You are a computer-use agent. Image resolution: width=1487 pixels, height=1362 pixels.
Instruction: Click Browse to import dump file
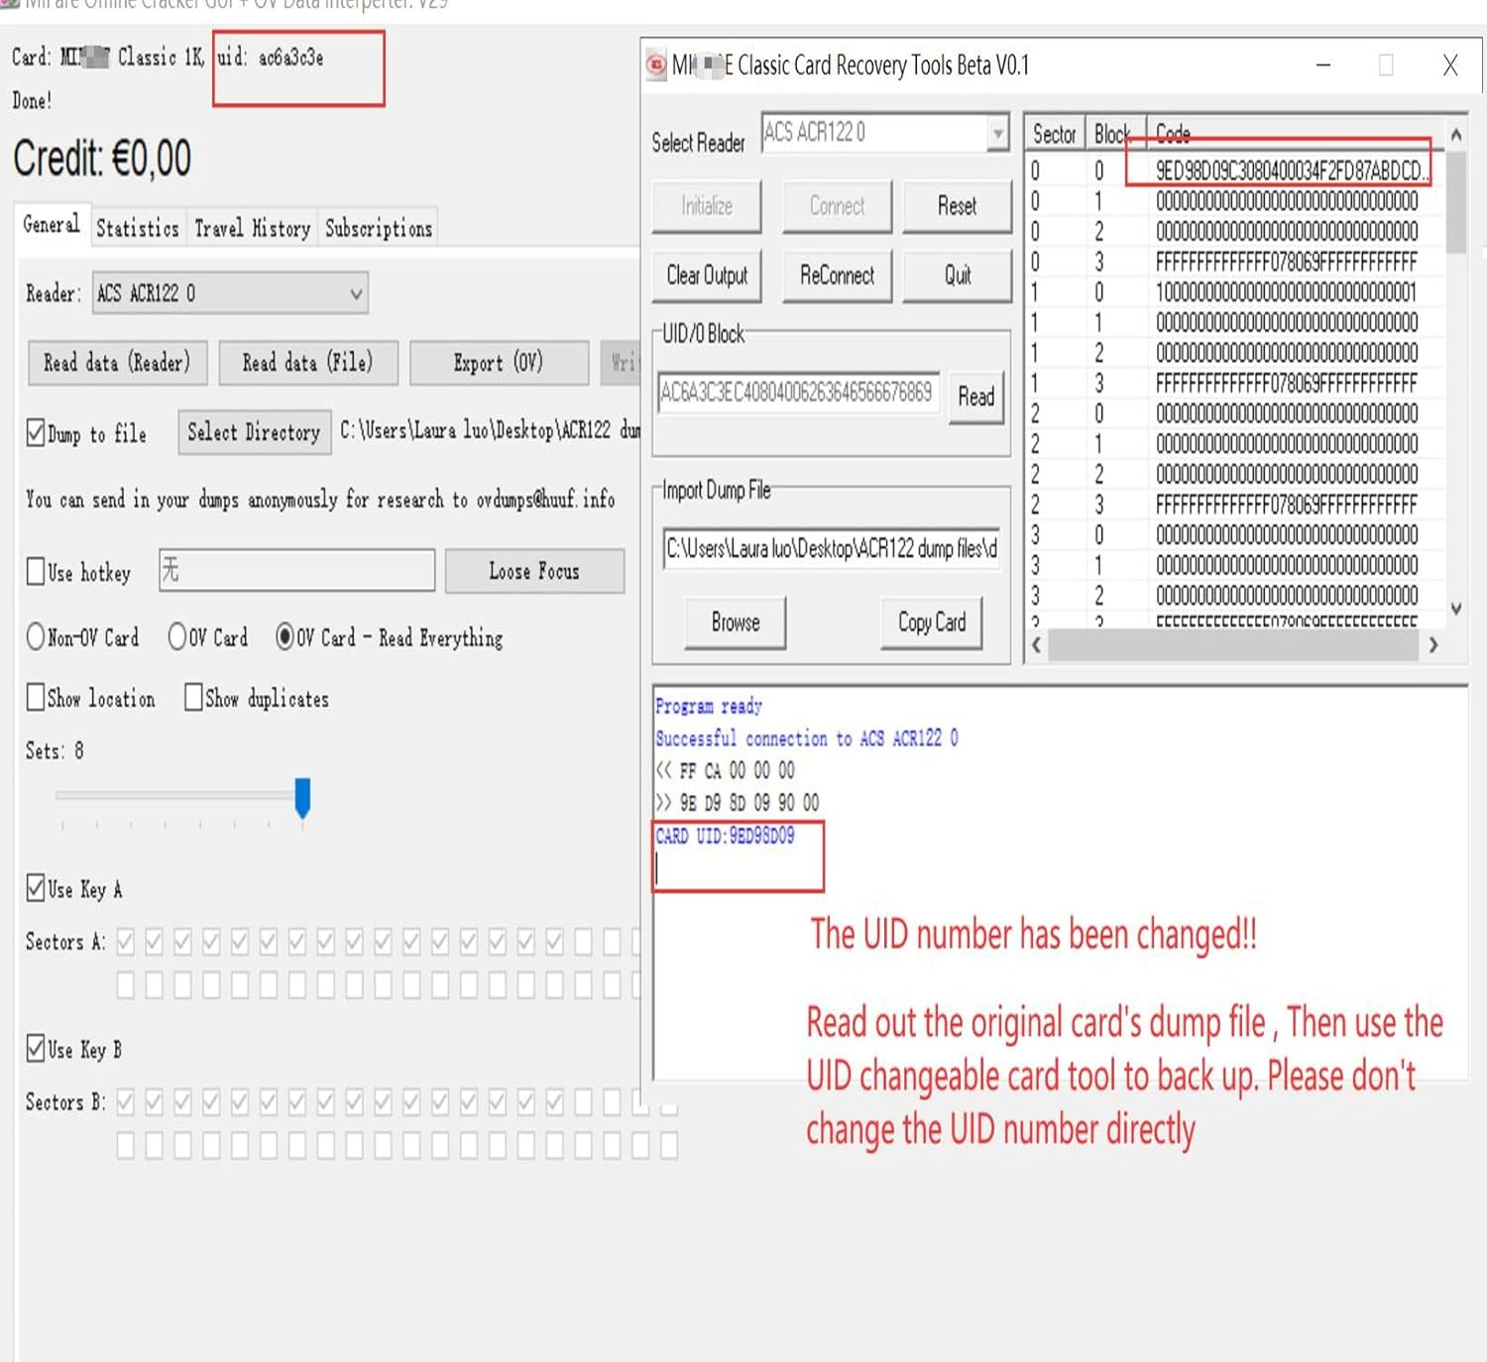[735, 623]
